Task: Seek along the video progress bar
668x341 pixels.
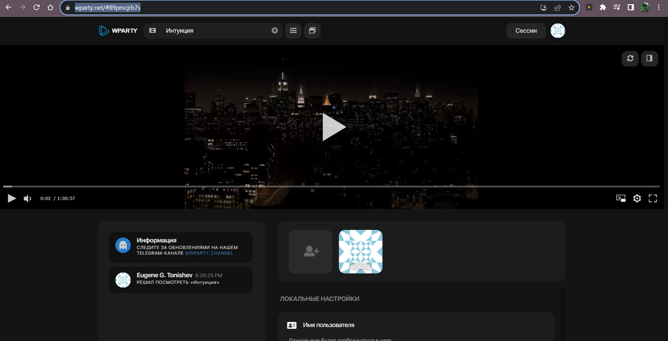Action: (x=331, y=186)
